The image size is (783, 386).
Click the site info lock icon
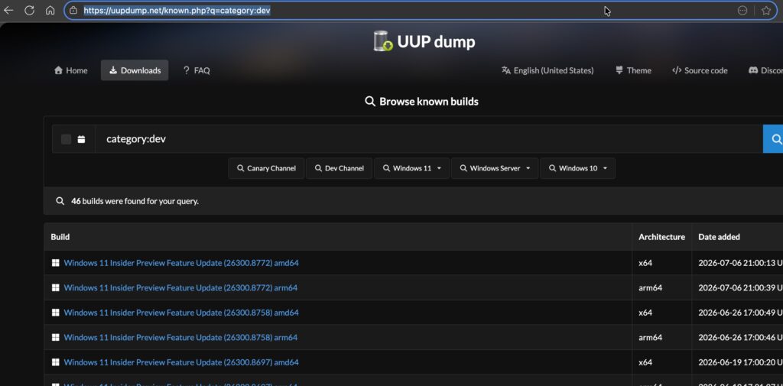click(x=73, y=10)
